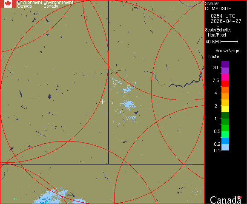Click the Canadian flag icon at top left

8,4
